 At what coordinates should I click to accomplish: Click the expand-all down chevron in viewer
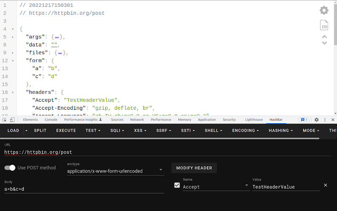click(324, 43)
